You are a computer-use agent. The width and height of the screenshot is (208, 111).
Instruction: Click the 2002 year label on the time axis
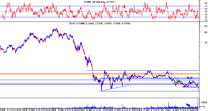[x=111, y=110]
